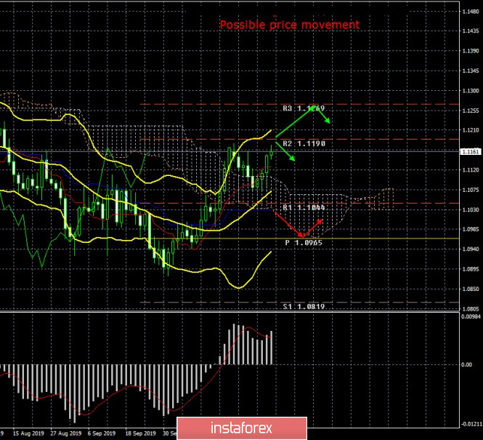Click price axis value 1.1300
483x440 pixels.
coord(471,91)
